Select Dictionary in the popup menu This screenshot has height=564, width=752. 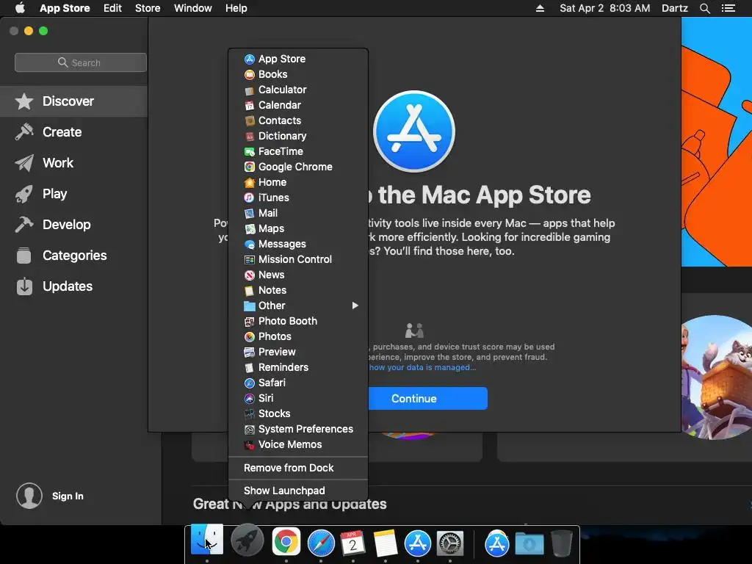point(298,136)
